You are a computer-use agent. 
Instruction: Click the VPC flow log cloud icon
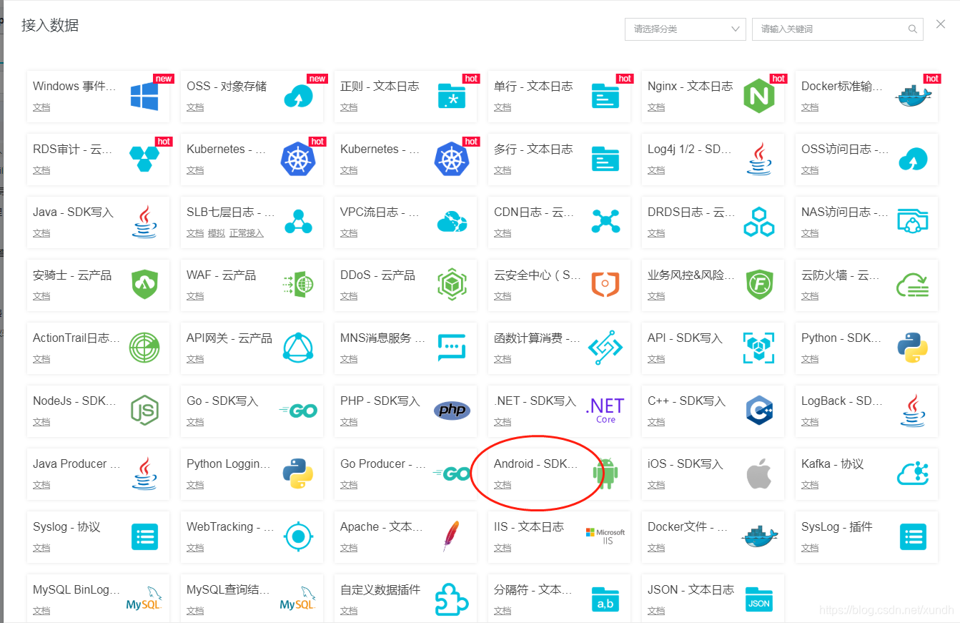452,222
